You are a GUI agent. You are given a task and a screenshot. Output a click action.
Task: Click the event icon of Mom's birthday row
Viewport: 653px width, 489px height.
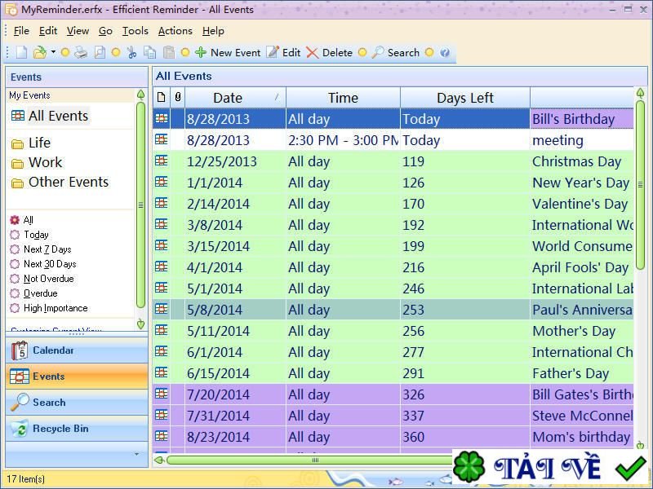pos(162,436)
